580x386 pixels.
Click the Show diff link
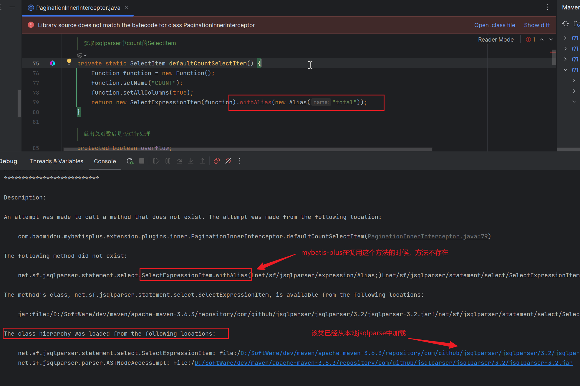pyautogui.click(x=537, y=25)
